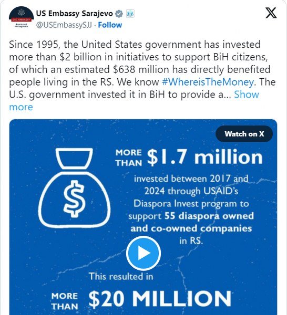The width and height of the screenshot is (287, 315).
Task: Follow the US Embassy Sarajevo account
Action: coord(110,25)
